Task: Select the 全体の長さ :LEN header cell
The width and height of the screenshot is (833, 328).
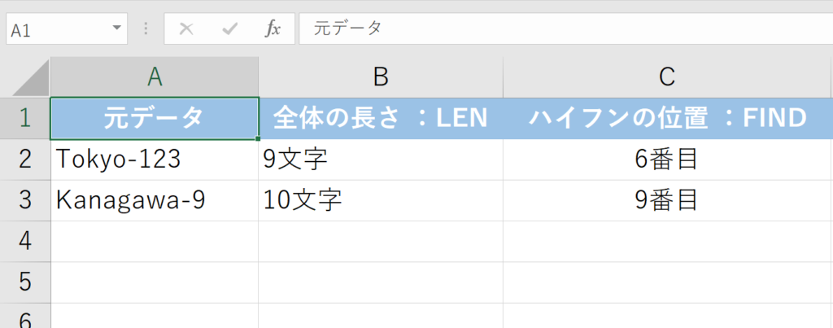Action: point(381,118)
